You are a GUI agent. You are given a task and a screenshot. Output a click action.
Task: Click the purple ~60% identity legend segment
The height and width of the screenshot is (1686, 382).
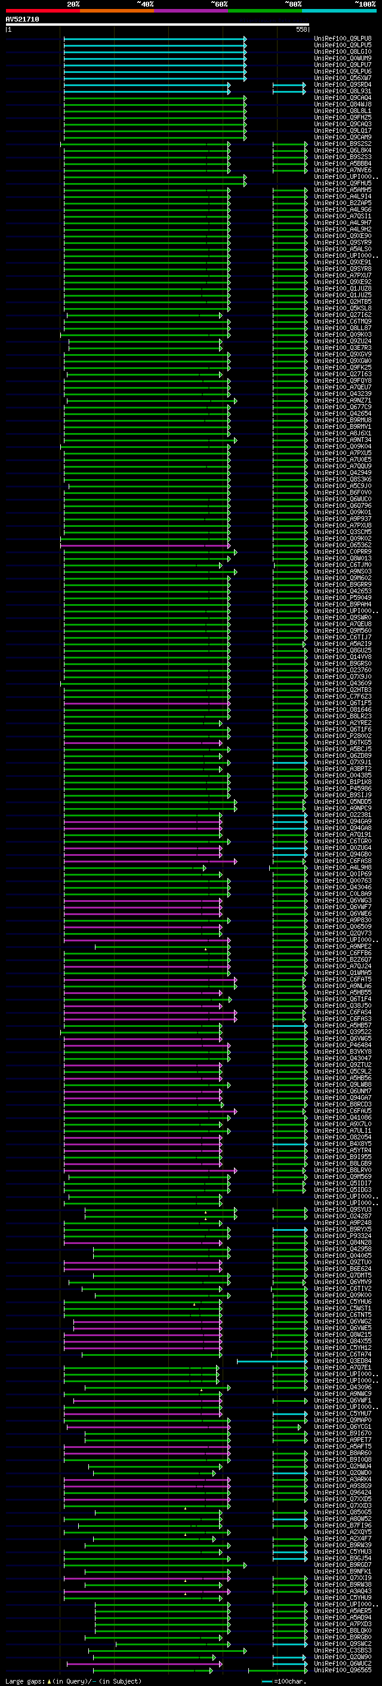point(192,11)
